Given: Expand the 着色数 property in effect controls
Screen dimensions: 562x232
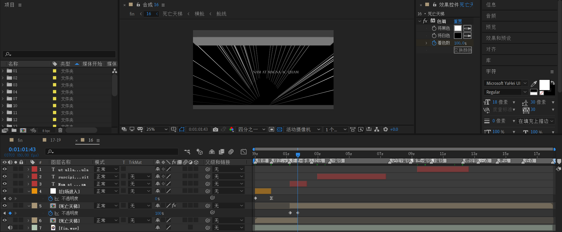Looking at the screenshot, I should pos(426,43).
